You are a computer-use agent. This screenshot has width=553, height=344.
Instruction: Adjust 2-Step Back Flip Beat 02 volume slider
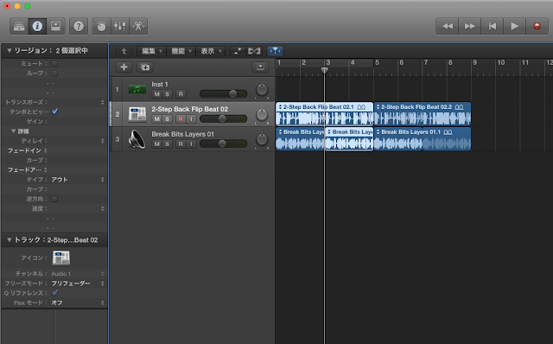click(x=223, y=119)
